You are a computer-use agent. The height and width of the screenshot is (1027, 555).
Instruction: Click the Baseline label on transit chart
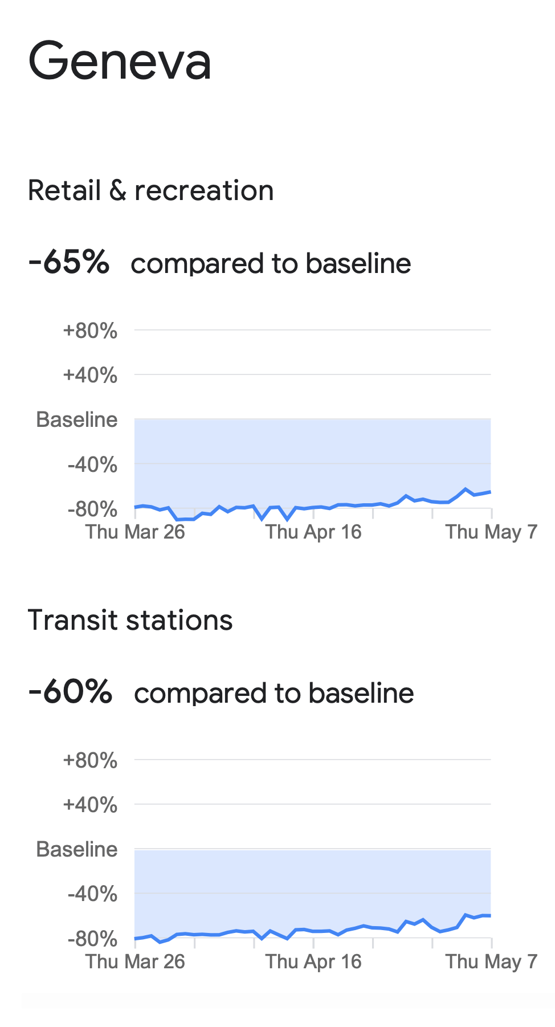77,849
